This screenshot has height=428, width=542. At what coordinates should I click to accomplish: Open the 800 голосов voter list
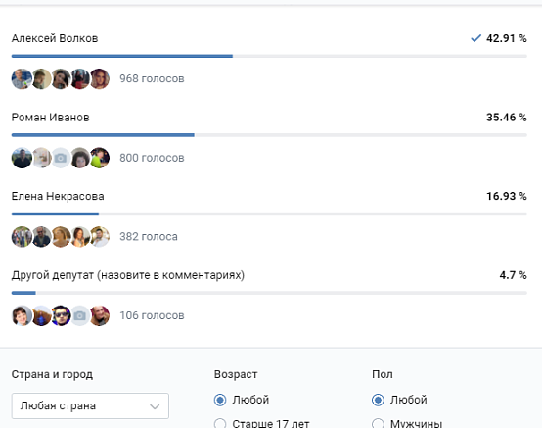(152, 158)
